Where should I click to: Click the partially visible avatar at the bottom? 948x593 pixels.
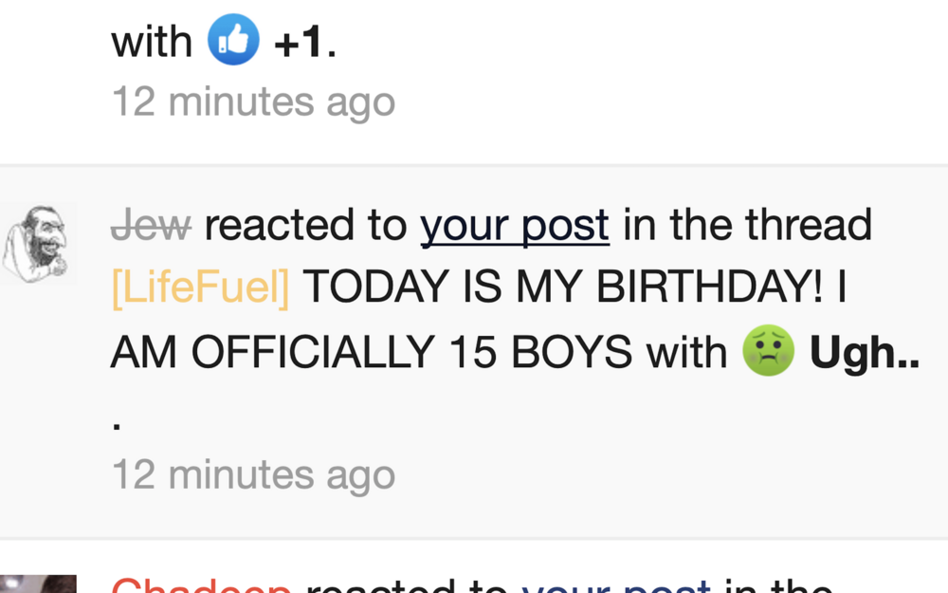click(x=39, y=584)
